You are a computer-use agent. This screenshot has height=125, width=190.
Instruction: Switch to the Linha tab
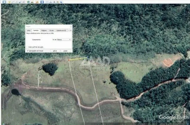coord(29,30)
